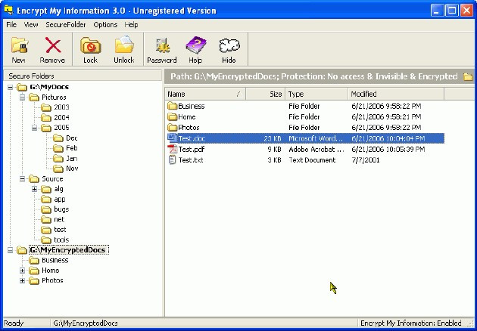
Task: Click the Remove red X icon
Action: (53, 45)
